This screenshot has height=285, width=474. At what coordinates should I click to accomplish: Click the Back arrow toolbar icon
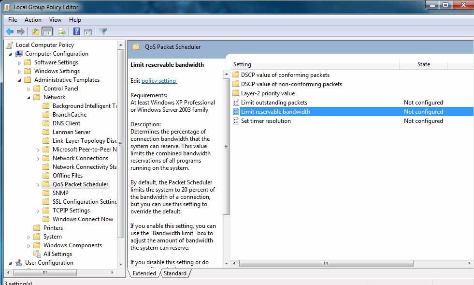[10, 32]
